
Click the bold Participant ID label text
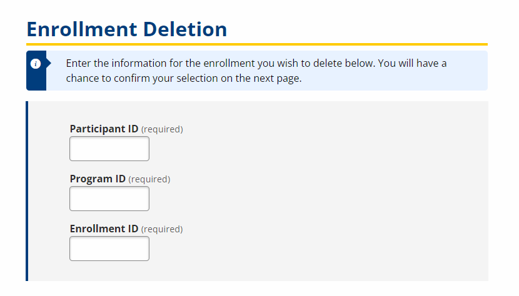pyautogui.click(x=104, y=129)
